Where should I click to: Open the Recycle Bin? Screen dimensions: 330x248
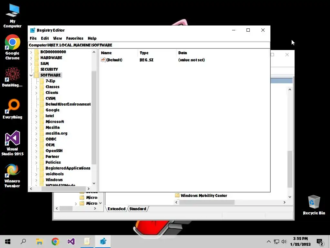(314, 205)
